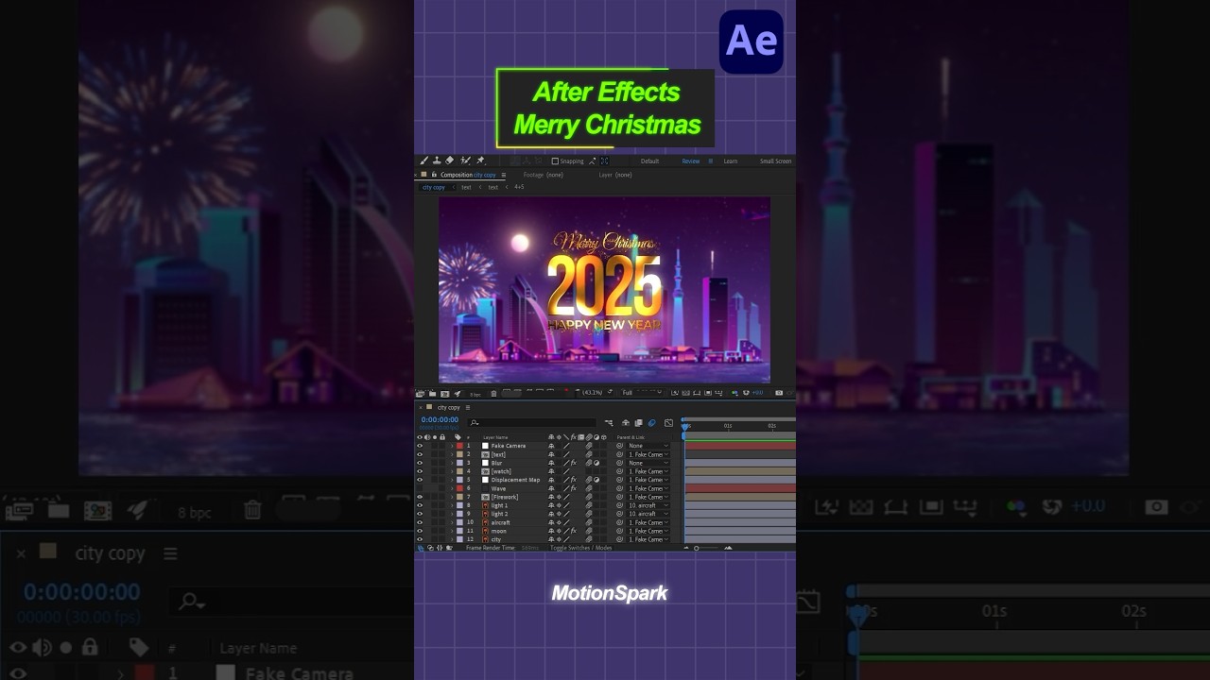Click the timeline zoom slider handle
Viewport: 1210px width, 680px height.
click(697, 548)
